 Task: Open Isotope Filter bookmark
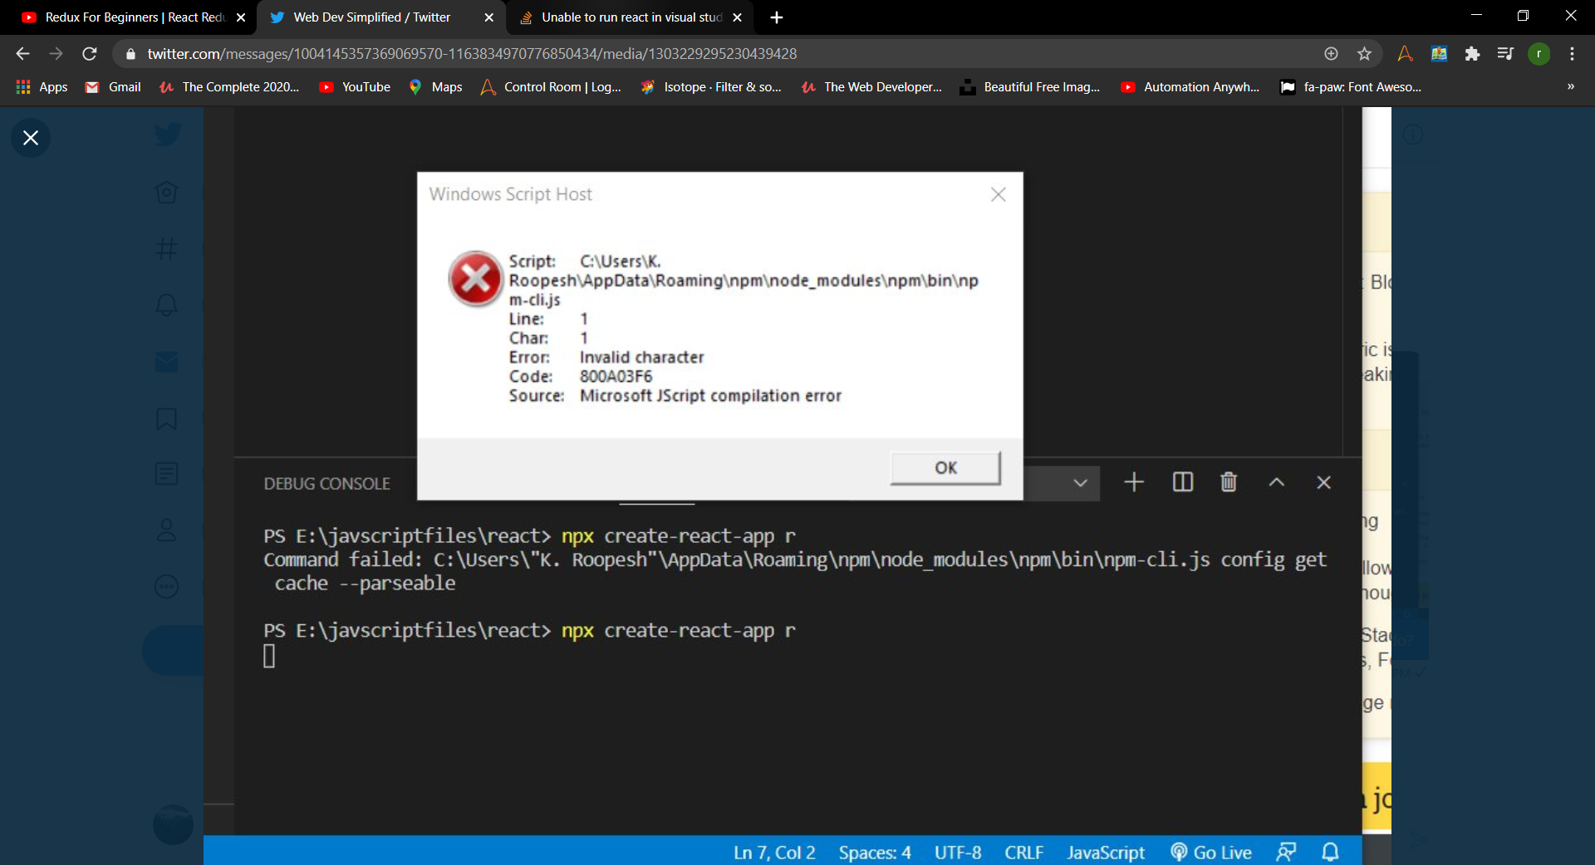point(711,87)
